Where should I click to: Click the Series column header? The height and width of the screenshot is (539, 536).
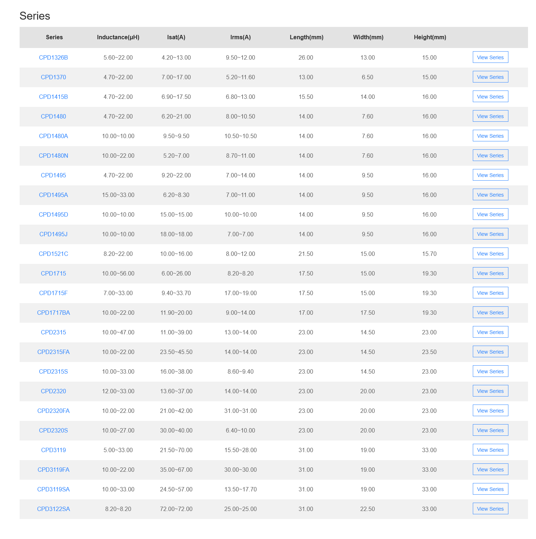click(54, 37)
